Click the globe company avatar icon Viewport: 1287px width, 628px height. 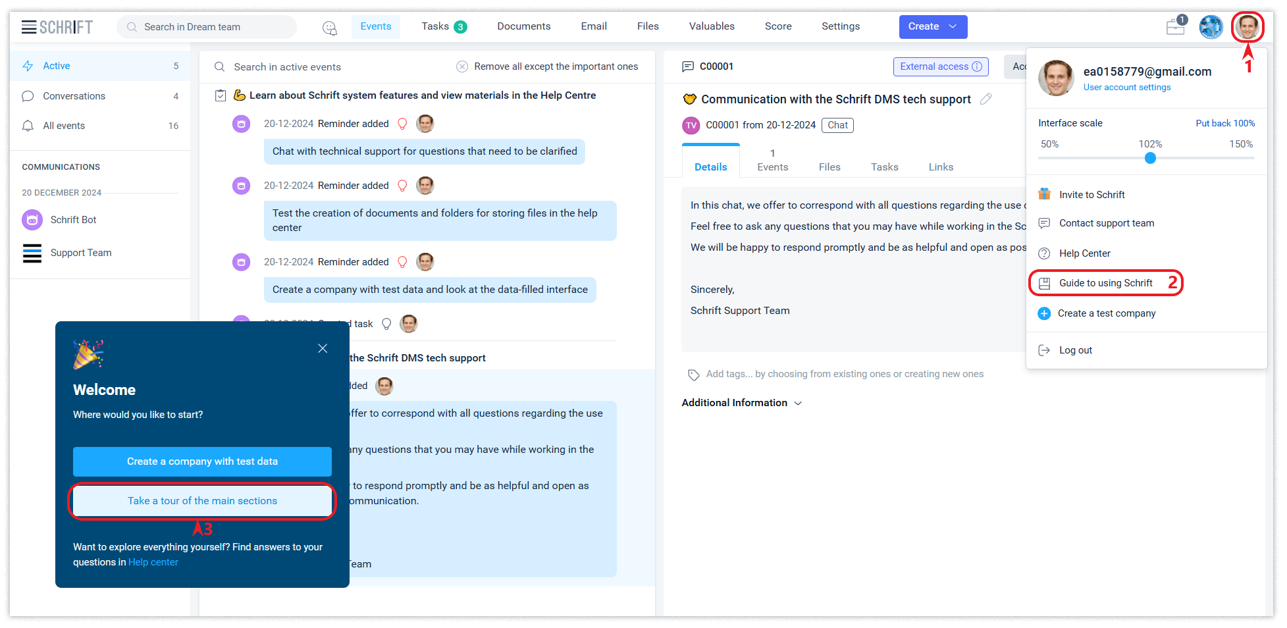(1210, 27)
